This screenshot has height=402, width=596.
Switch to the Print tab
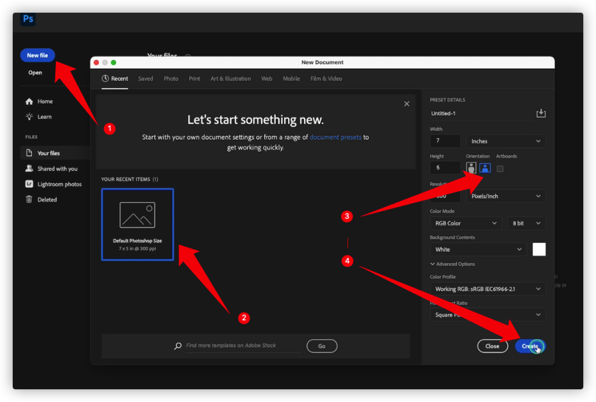[x=194, y=79]
